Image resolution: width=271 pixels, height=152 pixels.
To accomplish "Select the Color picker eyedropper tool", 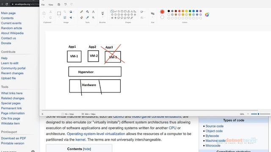I will pyautogui.click(x=88, y=17).
